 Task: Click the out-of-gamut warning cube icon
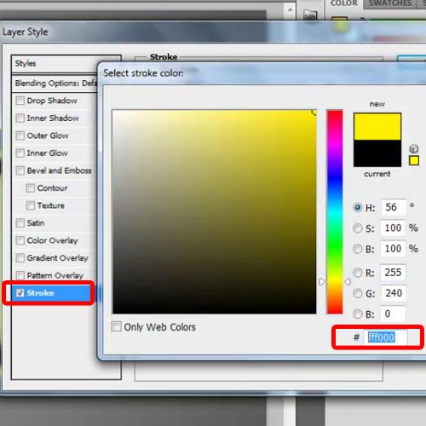(414, 148)
